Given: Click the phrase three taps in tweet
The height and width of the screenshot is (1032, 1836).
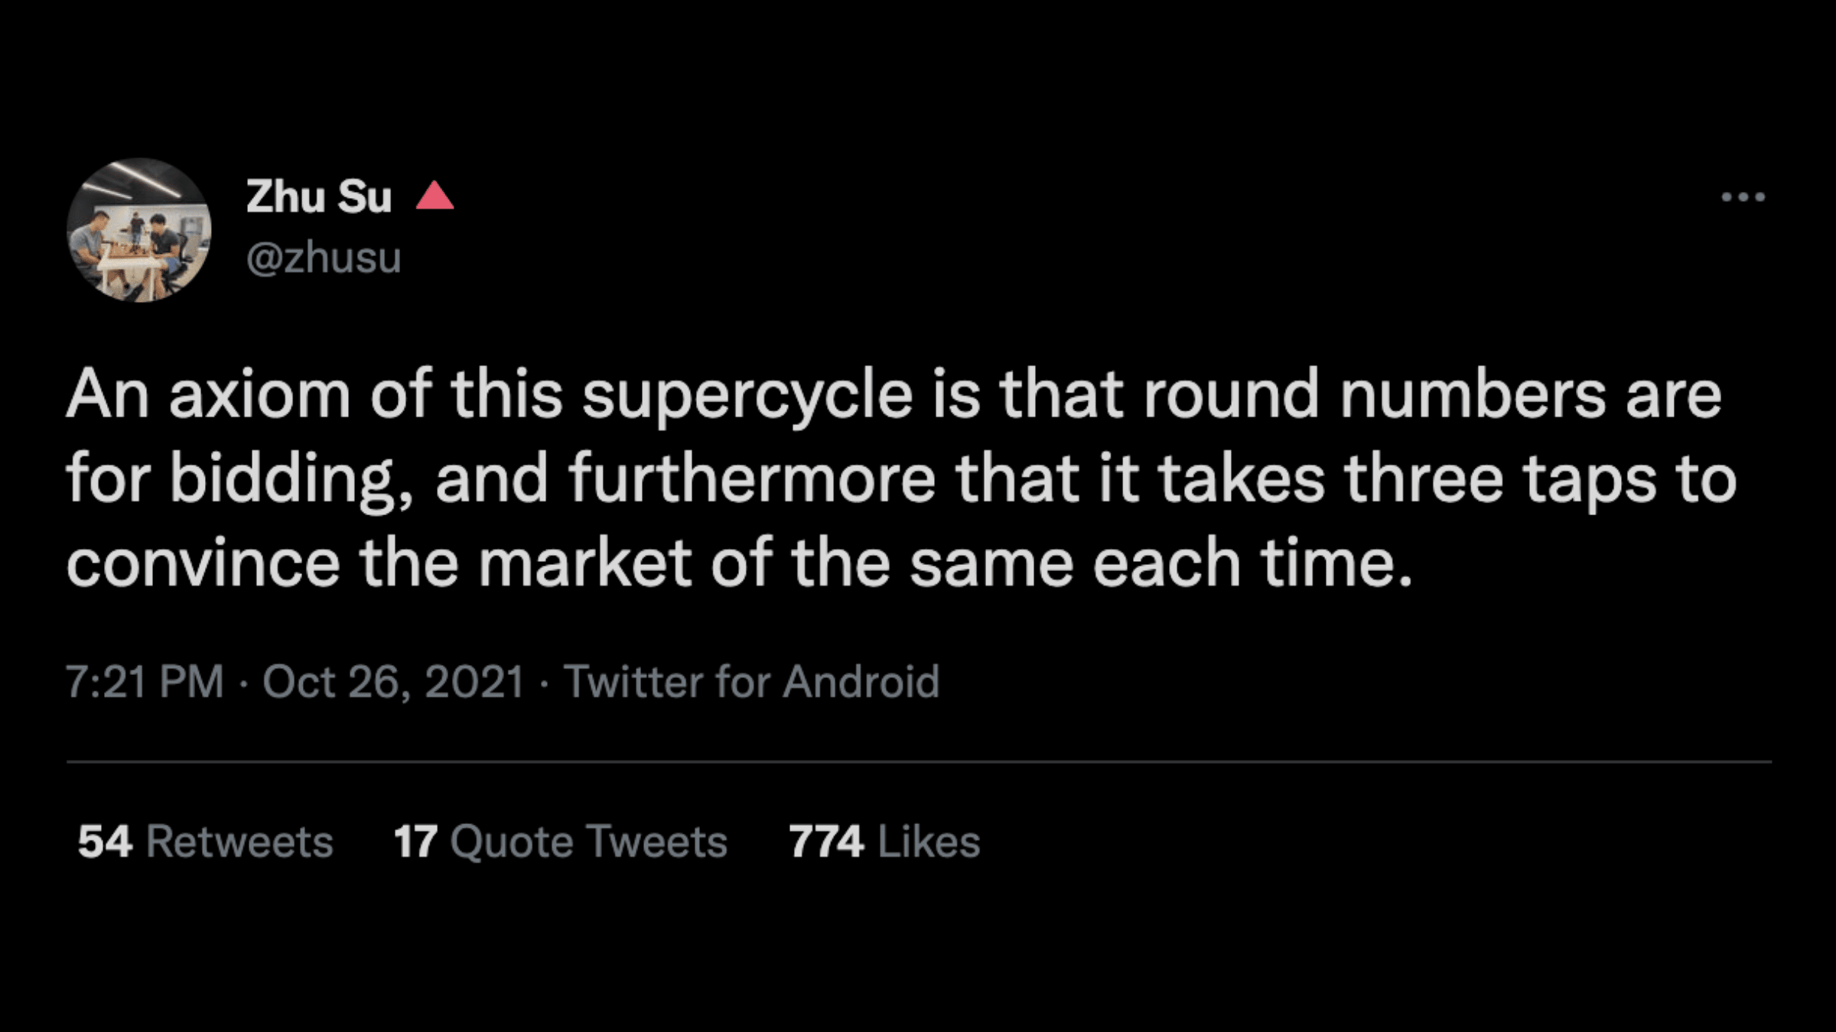Looking at the screenshot, I should click(1500, 480).
